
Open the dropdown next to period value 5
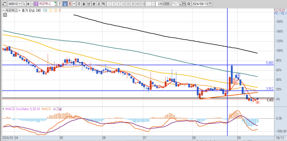[74, 4]
